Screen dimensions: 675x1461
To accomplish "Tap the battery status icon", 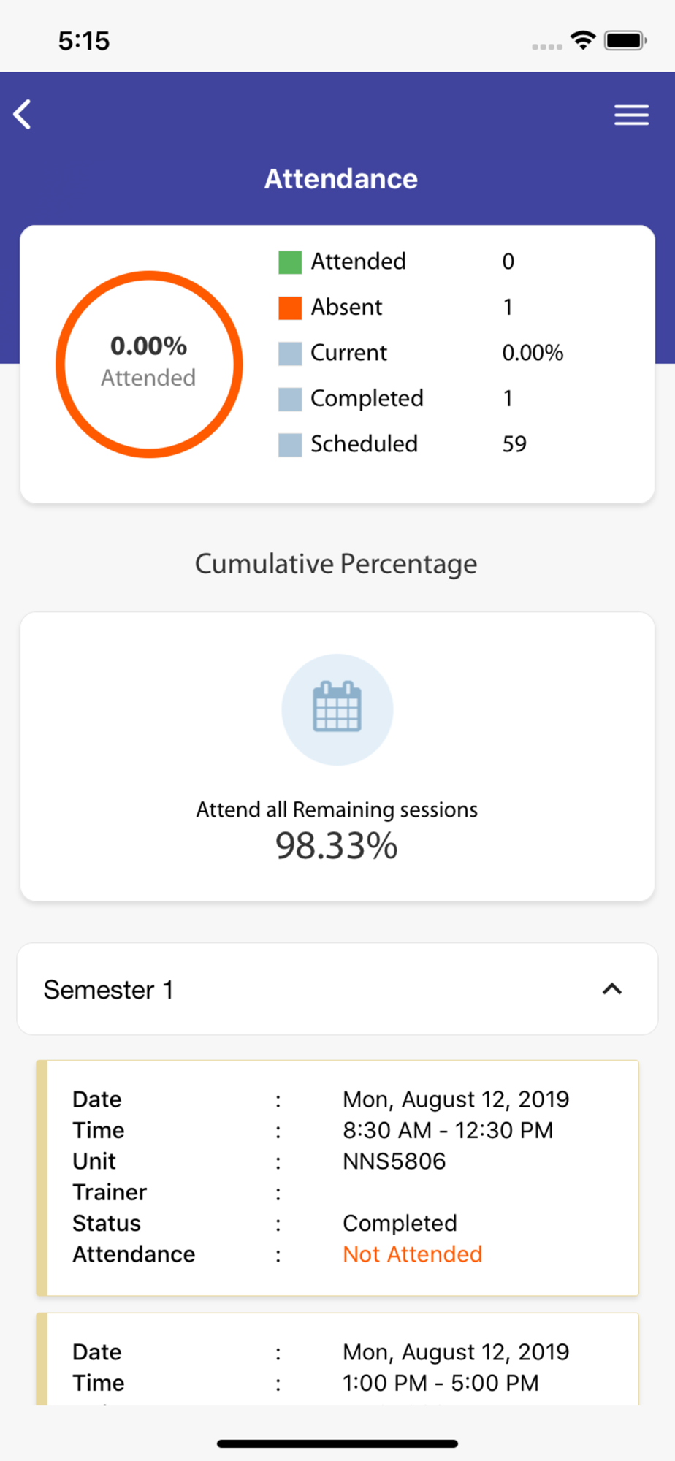I will [x=625, y=40].
